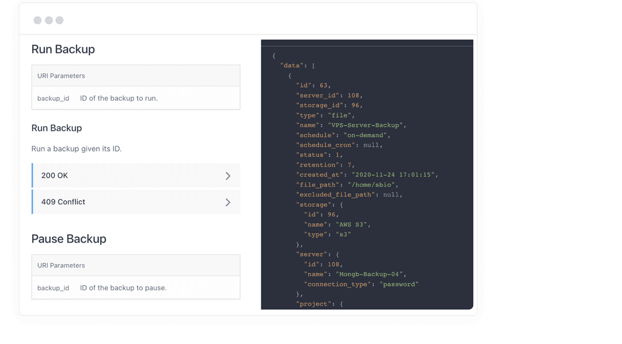The width and height of the screenshot is (622, 344).
Task: Click the "status": 1 code line
Action: pyautogui.click(x=319, y=155)
